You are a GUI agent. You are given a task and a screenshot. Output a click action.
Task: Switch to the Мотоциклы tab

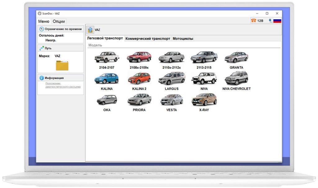tap(183, 39)
